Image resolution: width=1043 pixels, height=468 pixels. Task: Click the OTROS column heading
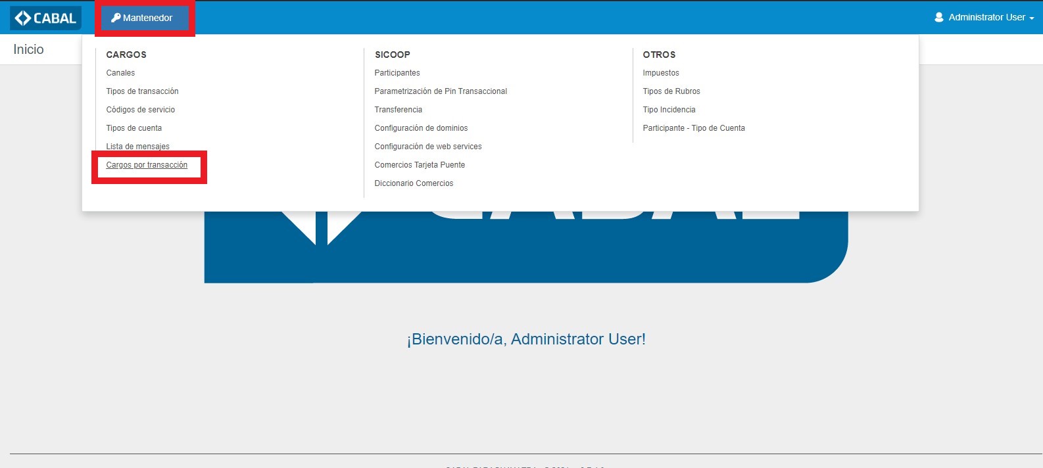[x=659, y=55]
